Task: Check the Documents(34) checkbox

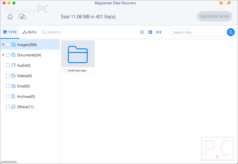Action: [x=8, y=55]
